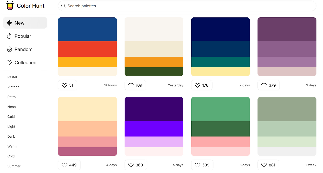The height and width of the screenshot is (173, 323).
Task: Open Collection via the heart icon
Action: (9, 62)
